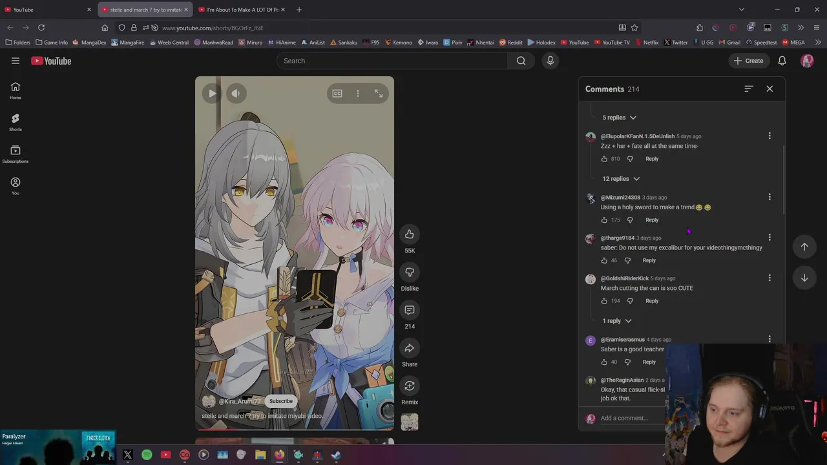Start voice search with the microphone icon

coord(550,61)
